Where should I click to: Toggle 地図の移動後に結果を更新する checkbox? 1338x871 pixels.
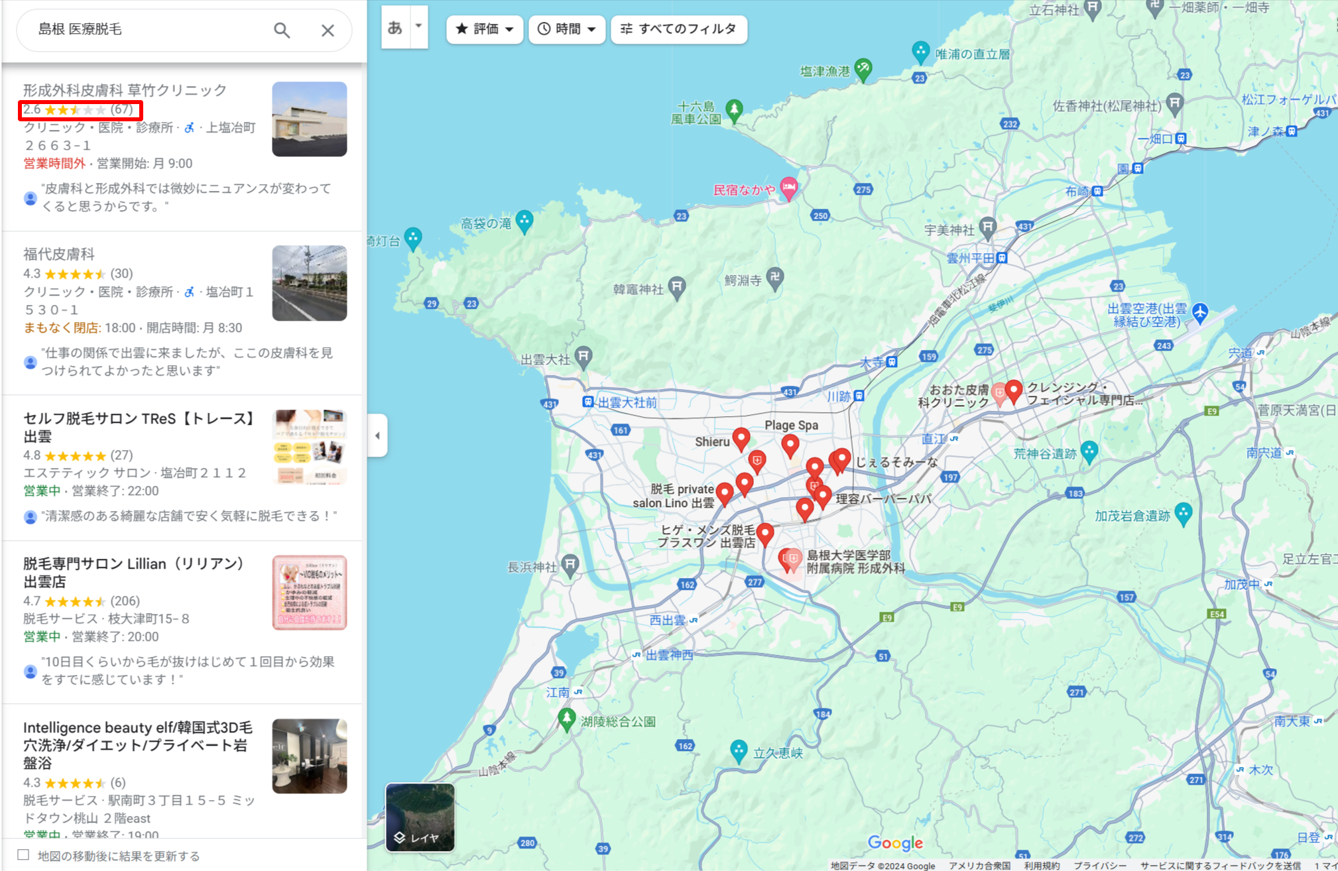coord(23,855)
